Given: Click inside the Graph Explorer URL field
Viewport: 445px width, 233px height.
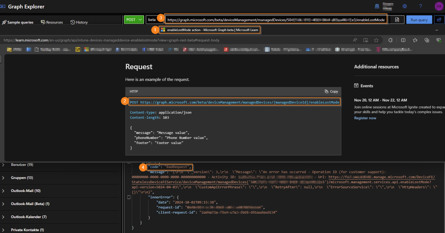Looking at the screenshot, I should [273, 19].
